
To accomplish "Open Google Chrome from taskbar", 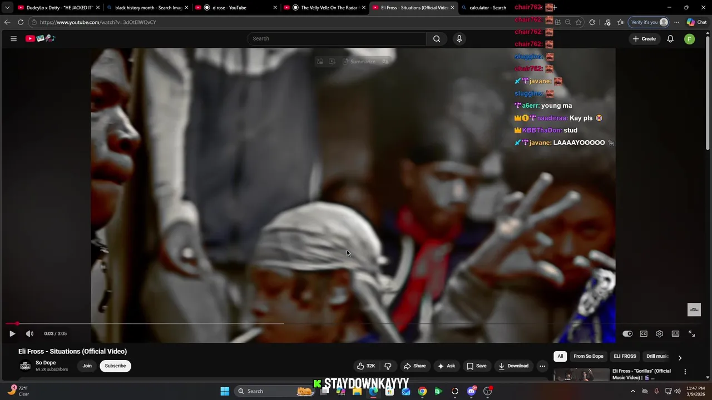I will tap(422, 391).
